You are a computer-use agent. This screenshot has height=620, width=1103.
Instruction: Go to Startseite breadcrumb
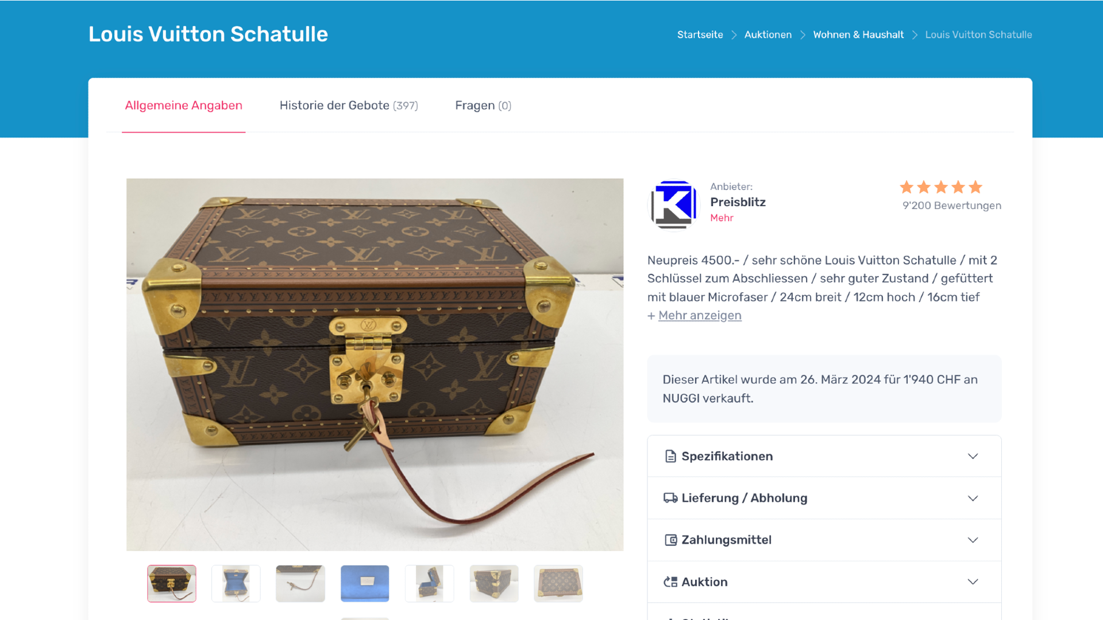700,35
